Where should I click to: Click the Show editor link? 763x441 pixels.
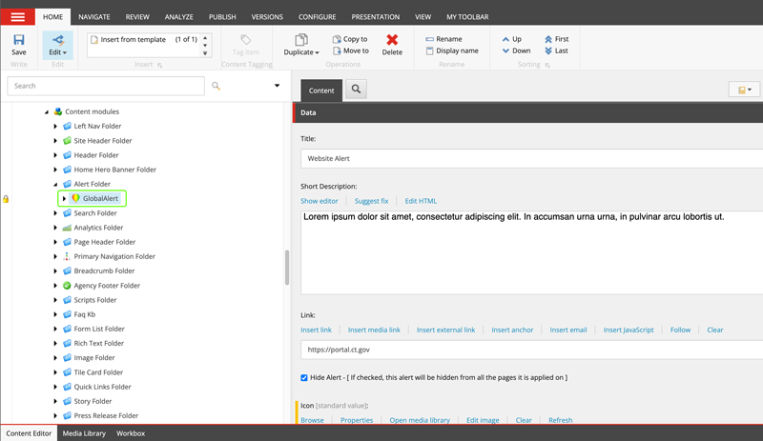(x=320, y=201)
